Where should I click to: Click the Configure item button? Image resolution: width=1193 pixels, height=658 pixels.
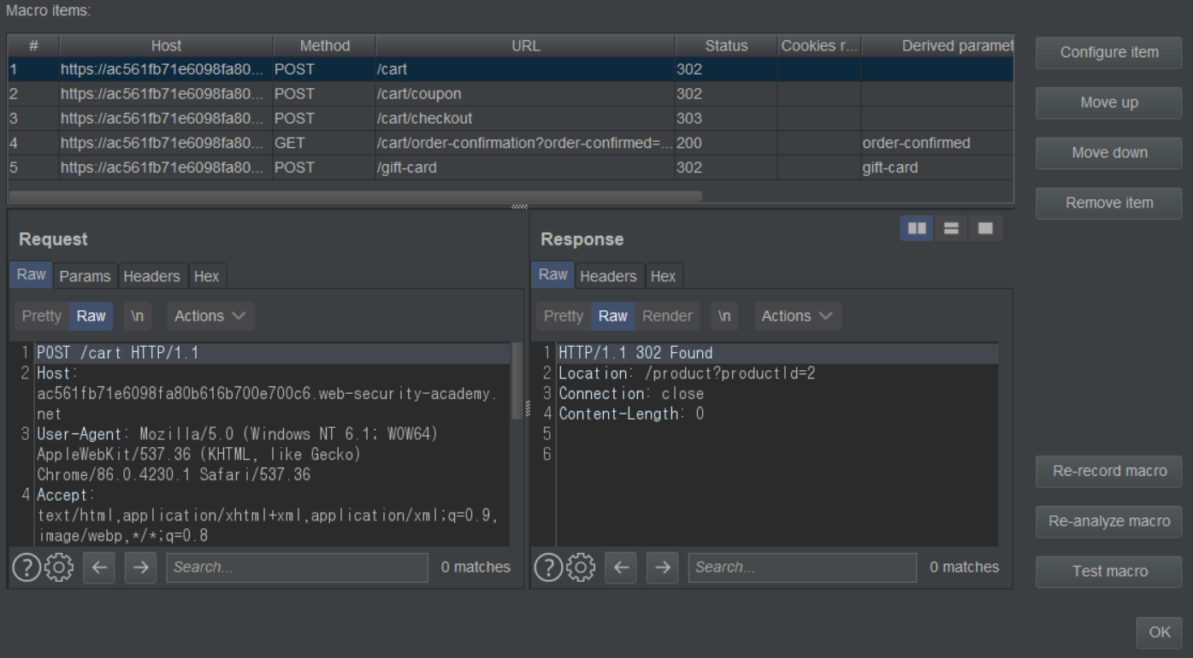coord(1109,52)
